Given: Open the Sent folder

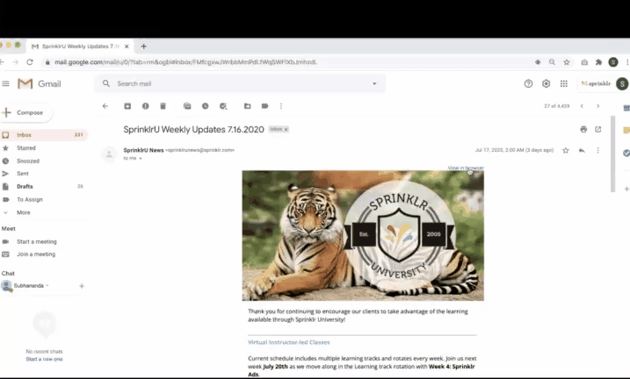Looking at the screenshot, I should tap(23, 174).
